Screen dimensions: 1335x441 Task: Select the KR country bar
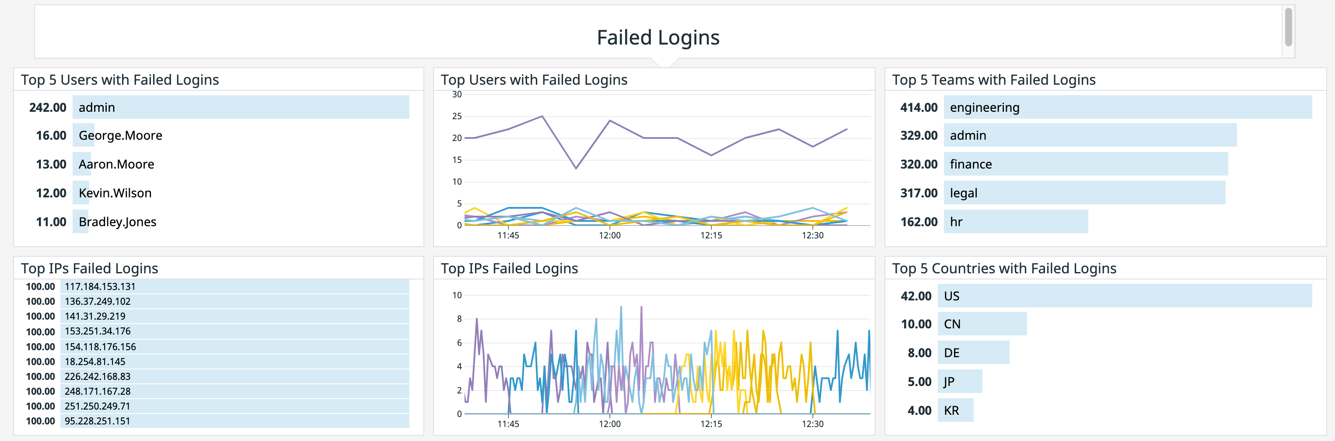pyautogui.click(x=956, y=410)
